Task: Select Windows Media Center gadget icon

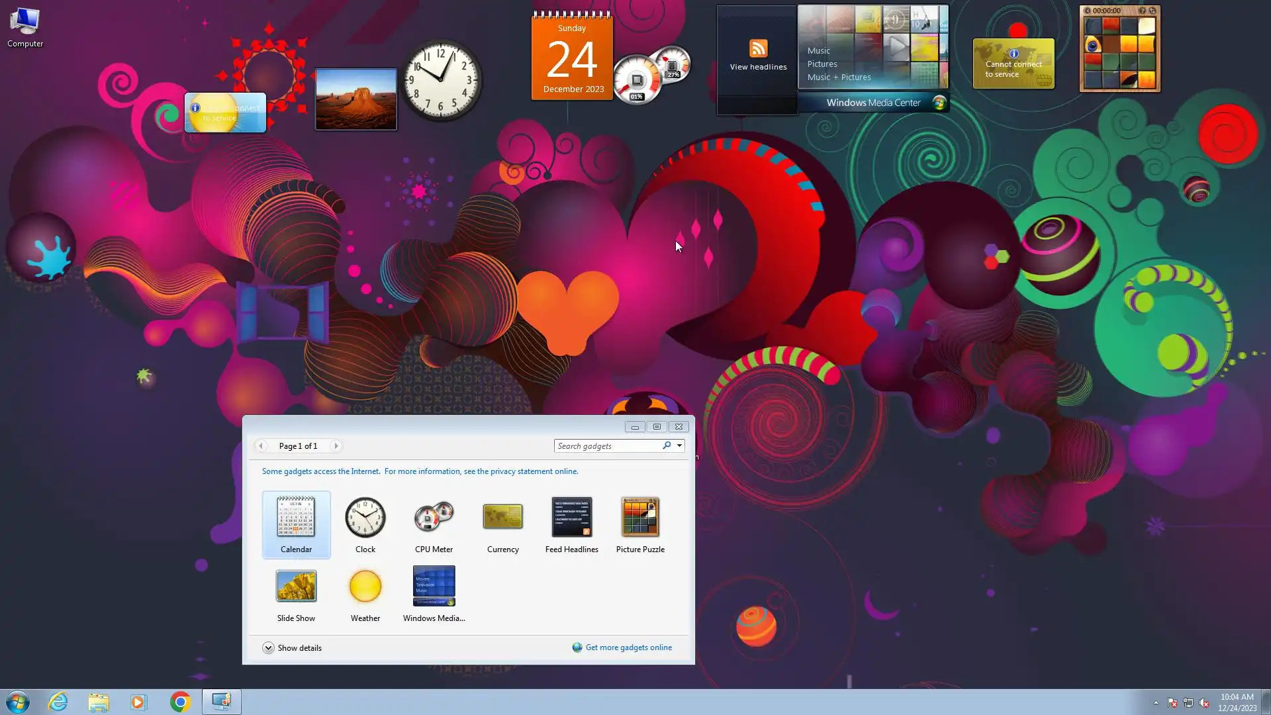Action: coord(434,587)
